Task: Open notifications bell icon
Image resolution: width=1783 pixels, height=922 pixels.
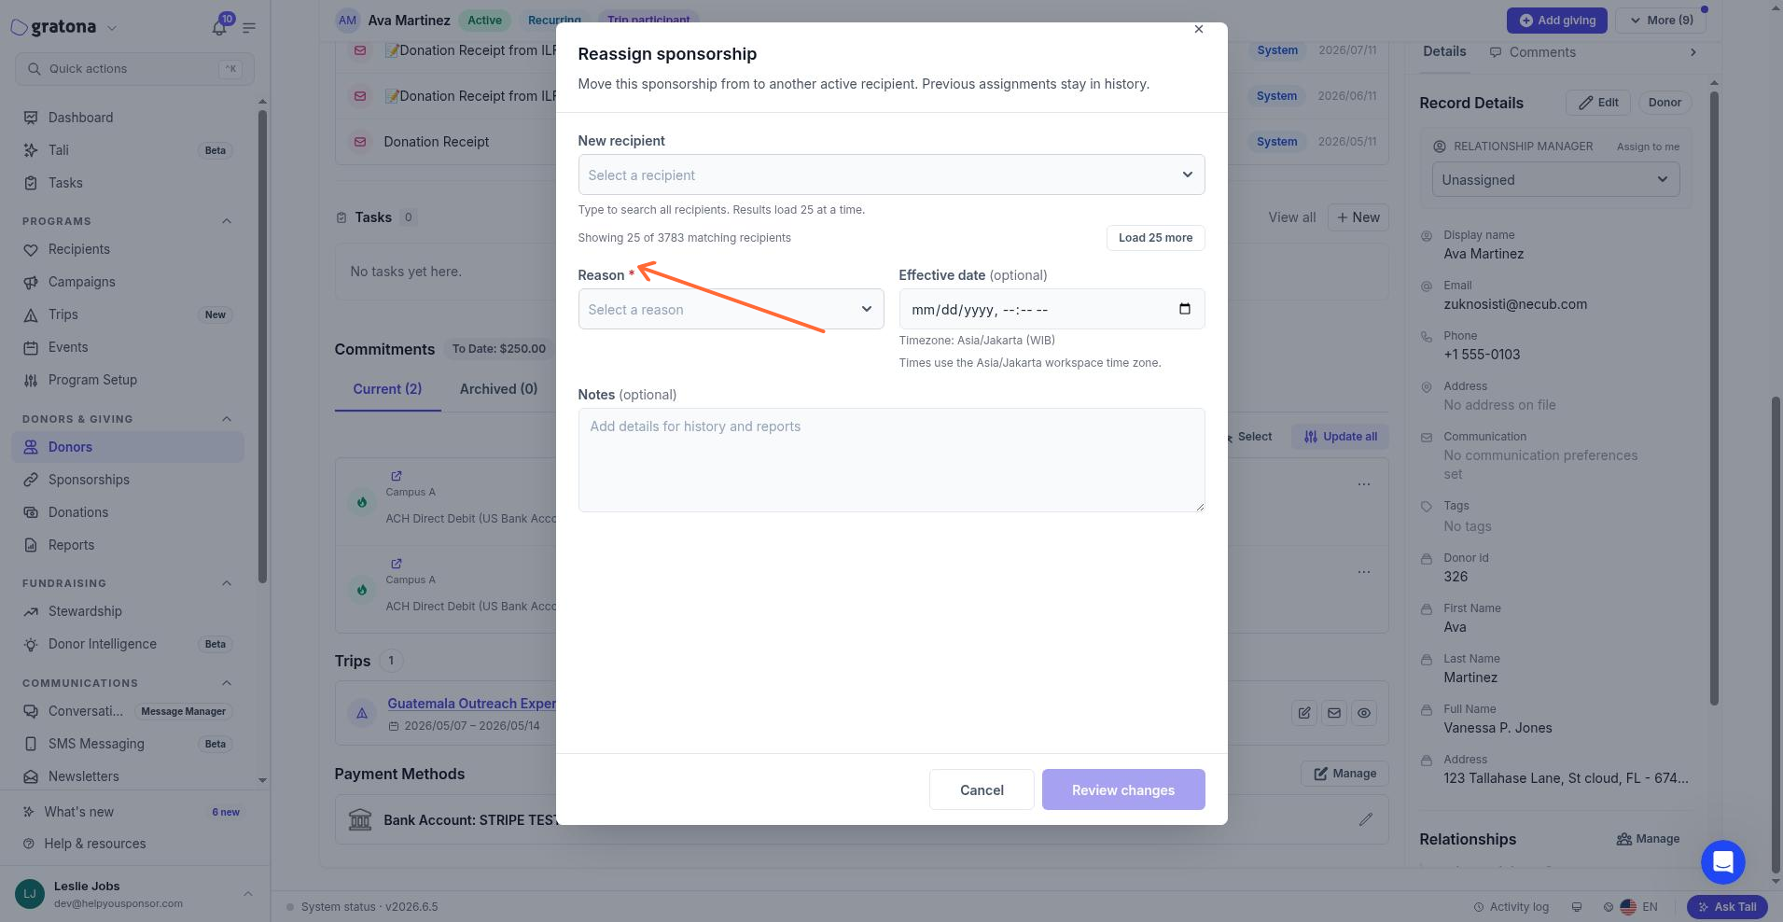Action: click(x=219, y=27)
